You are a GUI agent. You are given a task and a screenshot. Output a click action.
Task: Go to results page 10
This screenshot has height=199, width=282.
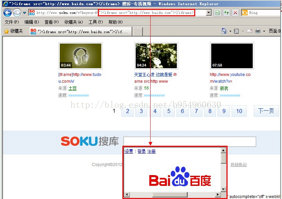pos(239,111)
